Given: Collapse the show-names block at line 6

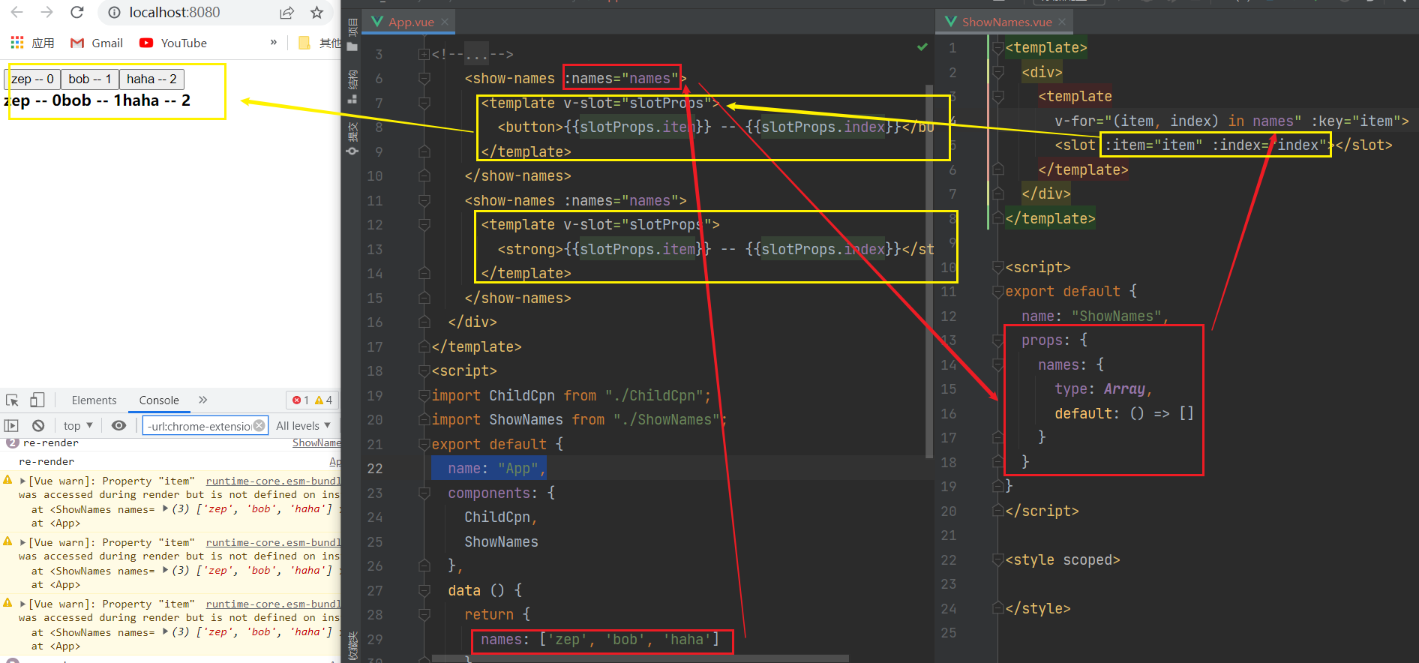Looking at the screenshot, I should point(424,78).
